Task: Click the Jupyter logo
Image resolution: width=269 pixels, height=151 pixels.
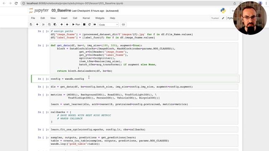Action: [39, 10]
